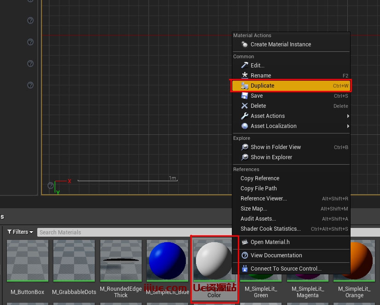The image size is (380, 305).
Task: Select the M_ButtonBox material thumbnail
Action: (28, 261)
